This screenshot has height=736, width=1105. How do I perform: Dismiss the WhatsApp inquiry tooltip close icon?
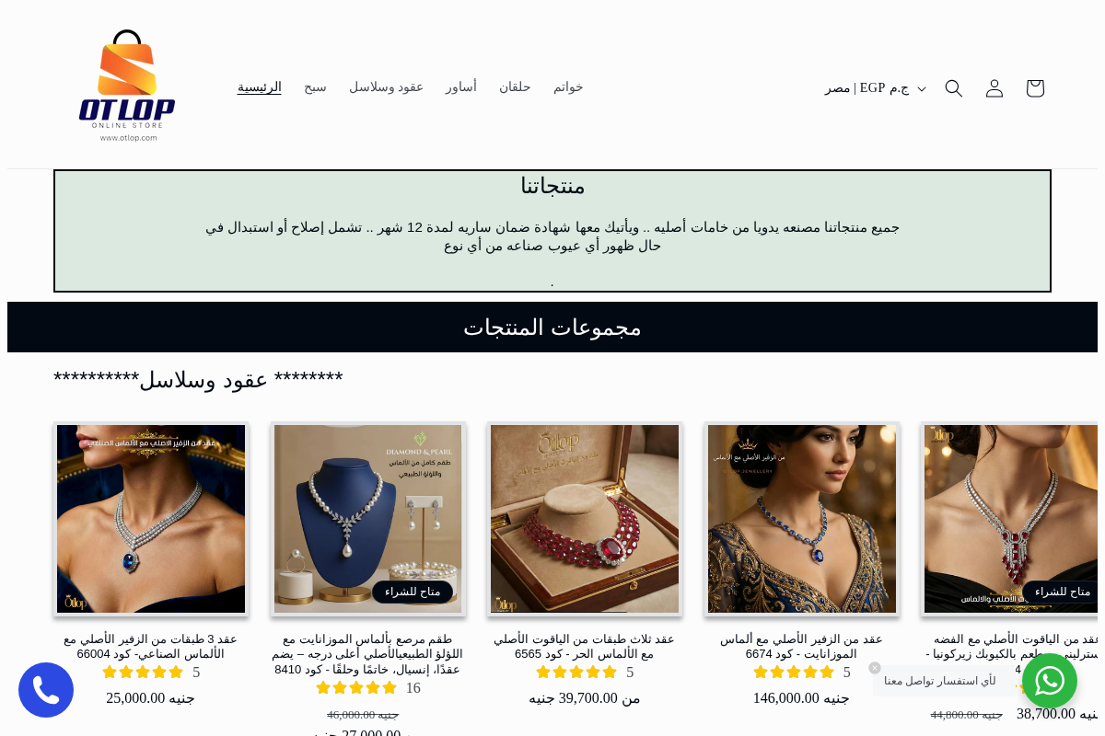tap(875, 668)
